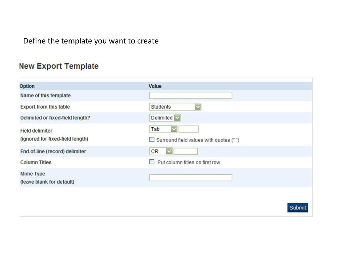Click the custom field delimiter text box

188,129
